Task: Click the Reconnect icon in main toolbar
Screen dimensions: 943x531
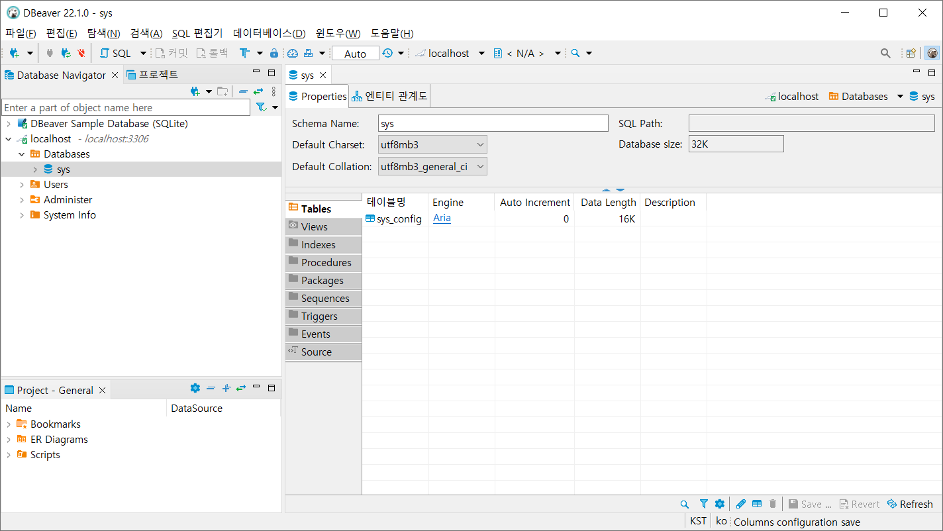Action: [x=66, y=53]
